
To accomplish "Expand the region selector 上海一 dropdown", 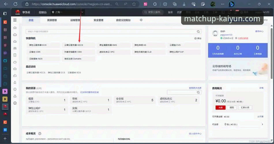I will click(68, 12).
